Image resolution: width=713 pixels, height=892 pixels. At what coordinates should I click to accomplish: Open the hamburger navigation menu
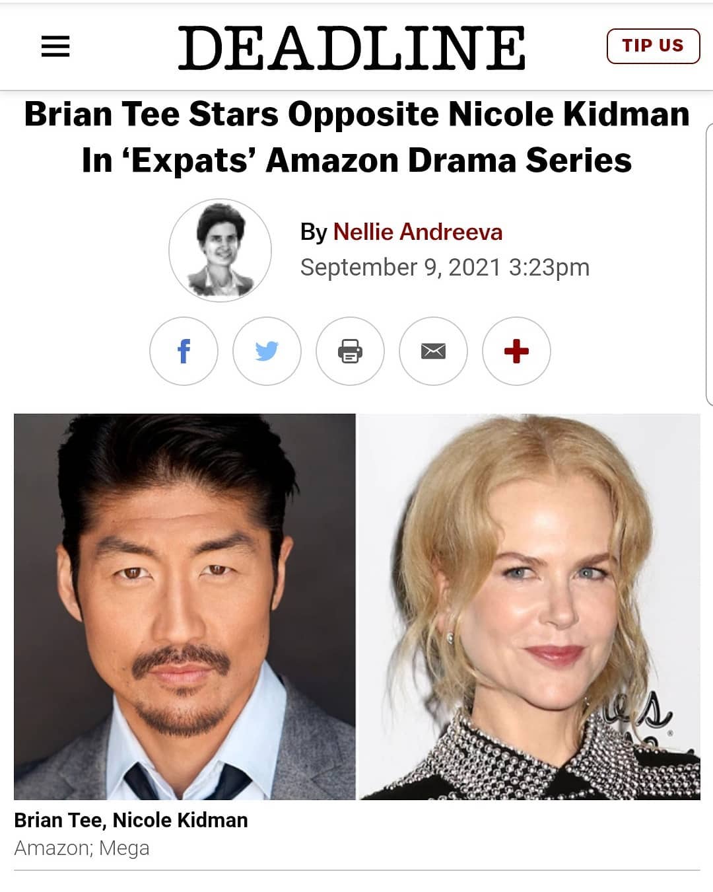[55, 46]
